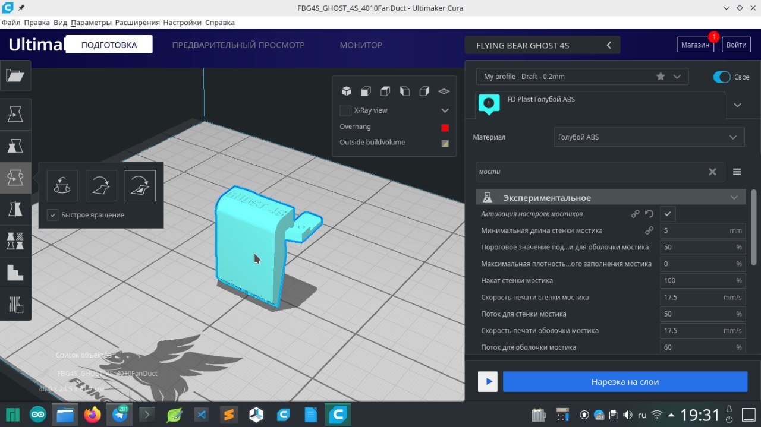Click settings list vertical scrollbar
Viewport: 761px width, 427px height.
(x=754, y=227)
